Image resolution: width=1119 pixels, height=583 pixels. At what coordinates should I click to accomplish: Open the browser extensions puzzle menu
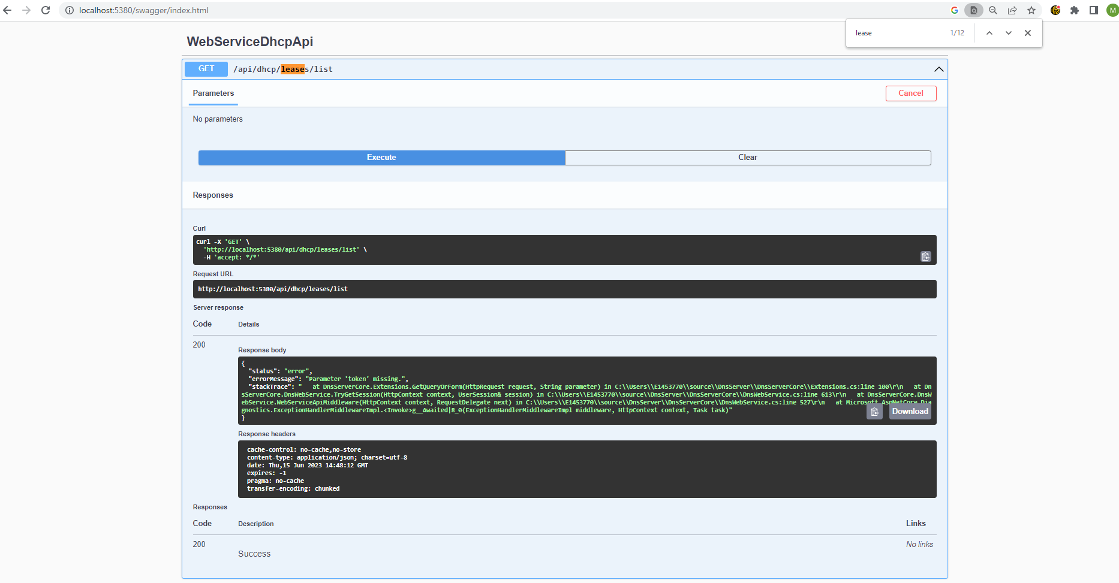coord(1075,10)
